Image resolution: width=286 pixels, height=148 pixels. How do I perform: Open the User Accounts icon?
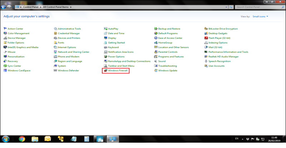[206, 66]
